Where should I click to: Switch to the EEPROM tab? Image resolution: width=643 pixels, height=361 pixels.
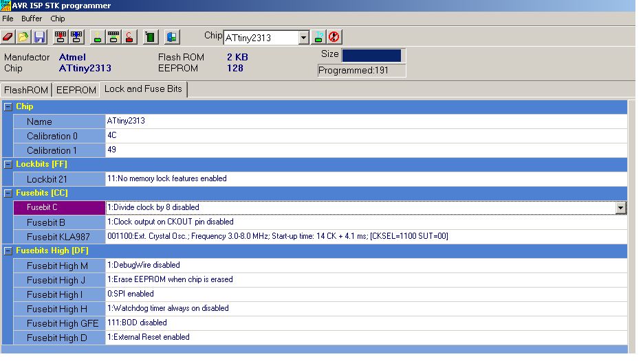[x=76, y=90]
